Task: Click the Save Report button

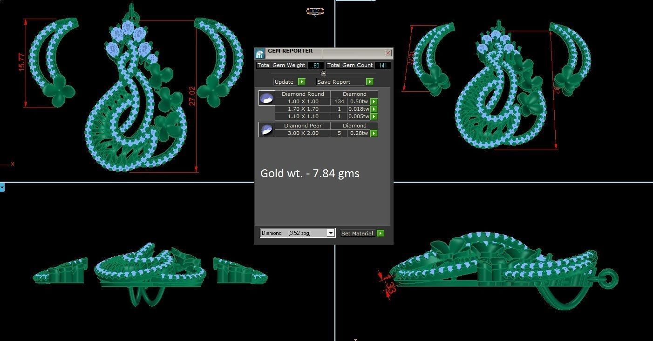Action: coord(341,82)
